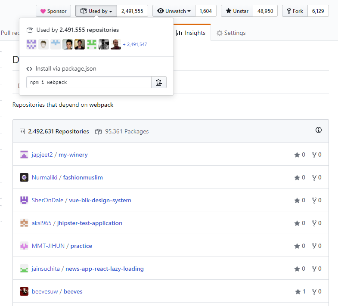The image size is (338, 306).
Task: Fork the repository
Action: 295,11
